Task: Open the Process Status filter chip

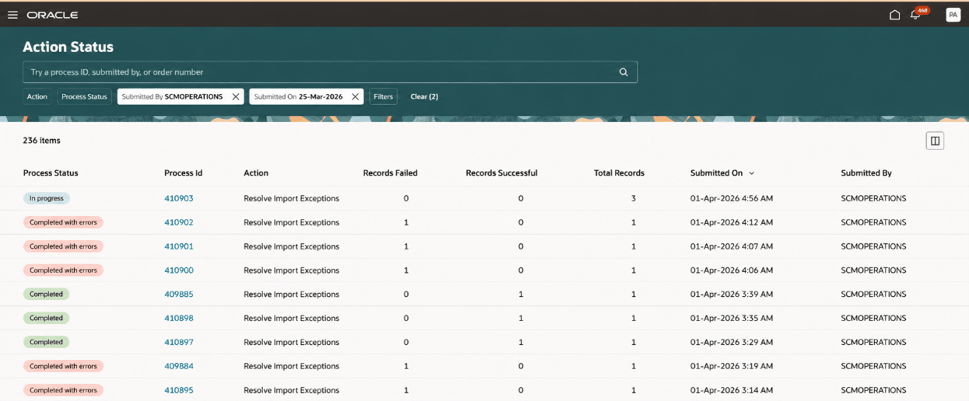Action: [x=84, y=96]
